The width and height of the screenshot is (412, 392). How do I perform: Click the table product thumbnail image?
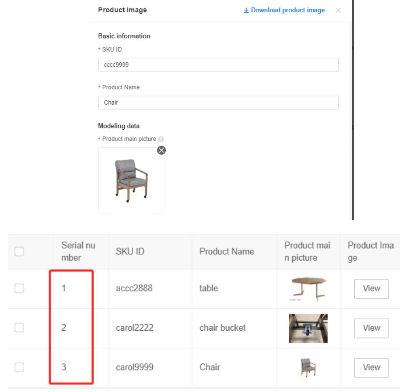[308, 289]
